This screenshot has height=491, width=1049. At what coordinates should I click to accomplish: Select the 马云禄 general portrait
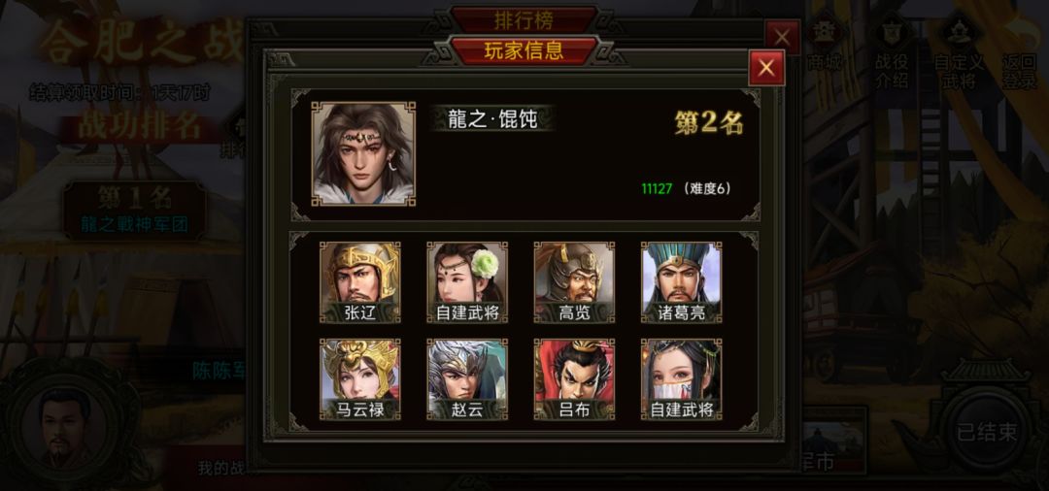360,378
